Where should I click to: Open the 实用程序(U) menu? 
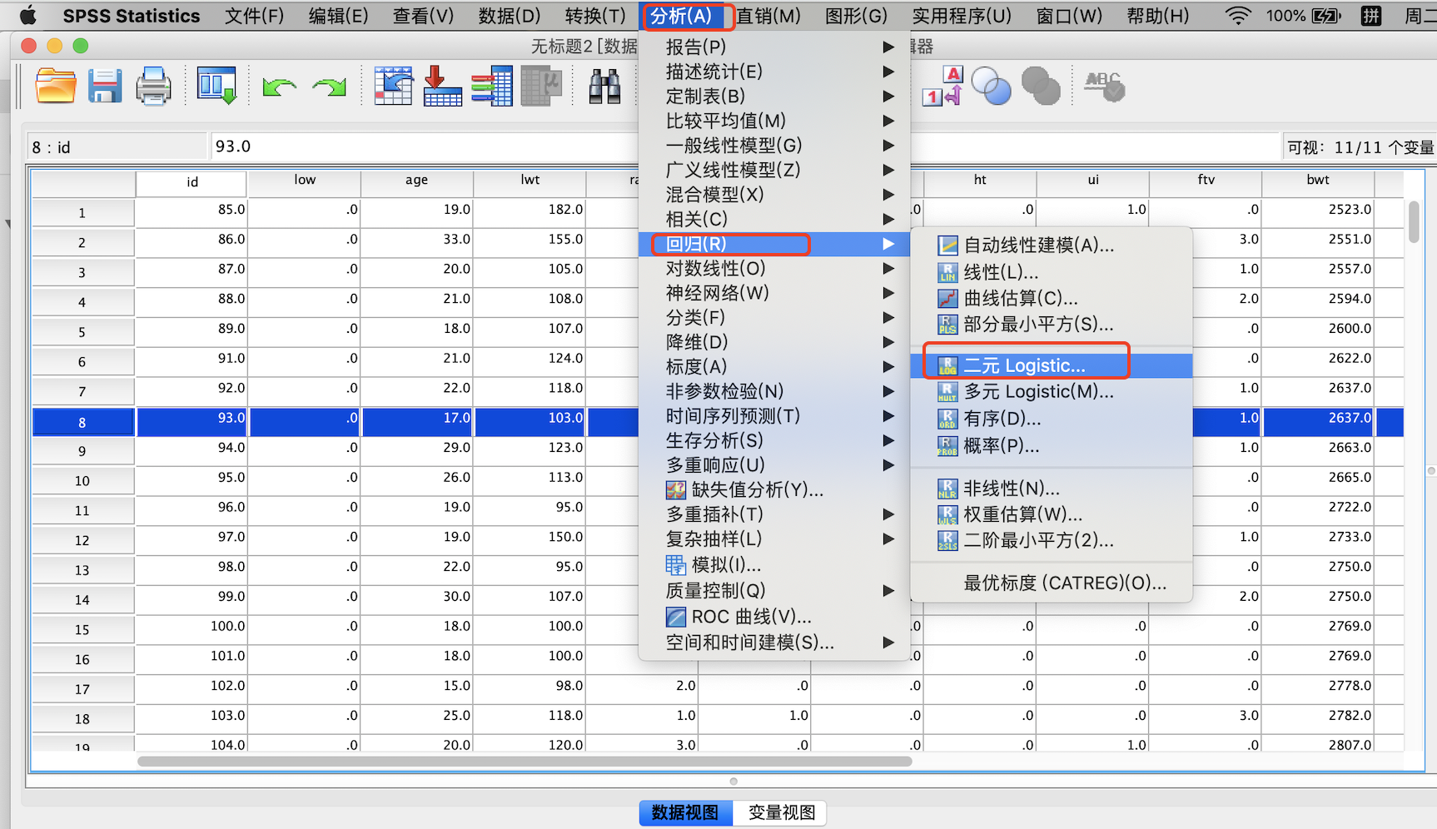pos(962,16)
